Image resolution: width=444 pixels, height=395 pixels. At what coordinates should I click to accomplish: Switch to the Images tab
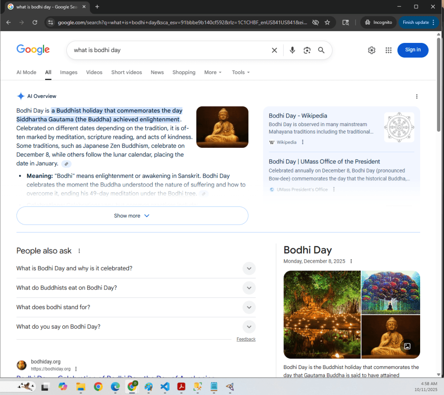point(69,72)
